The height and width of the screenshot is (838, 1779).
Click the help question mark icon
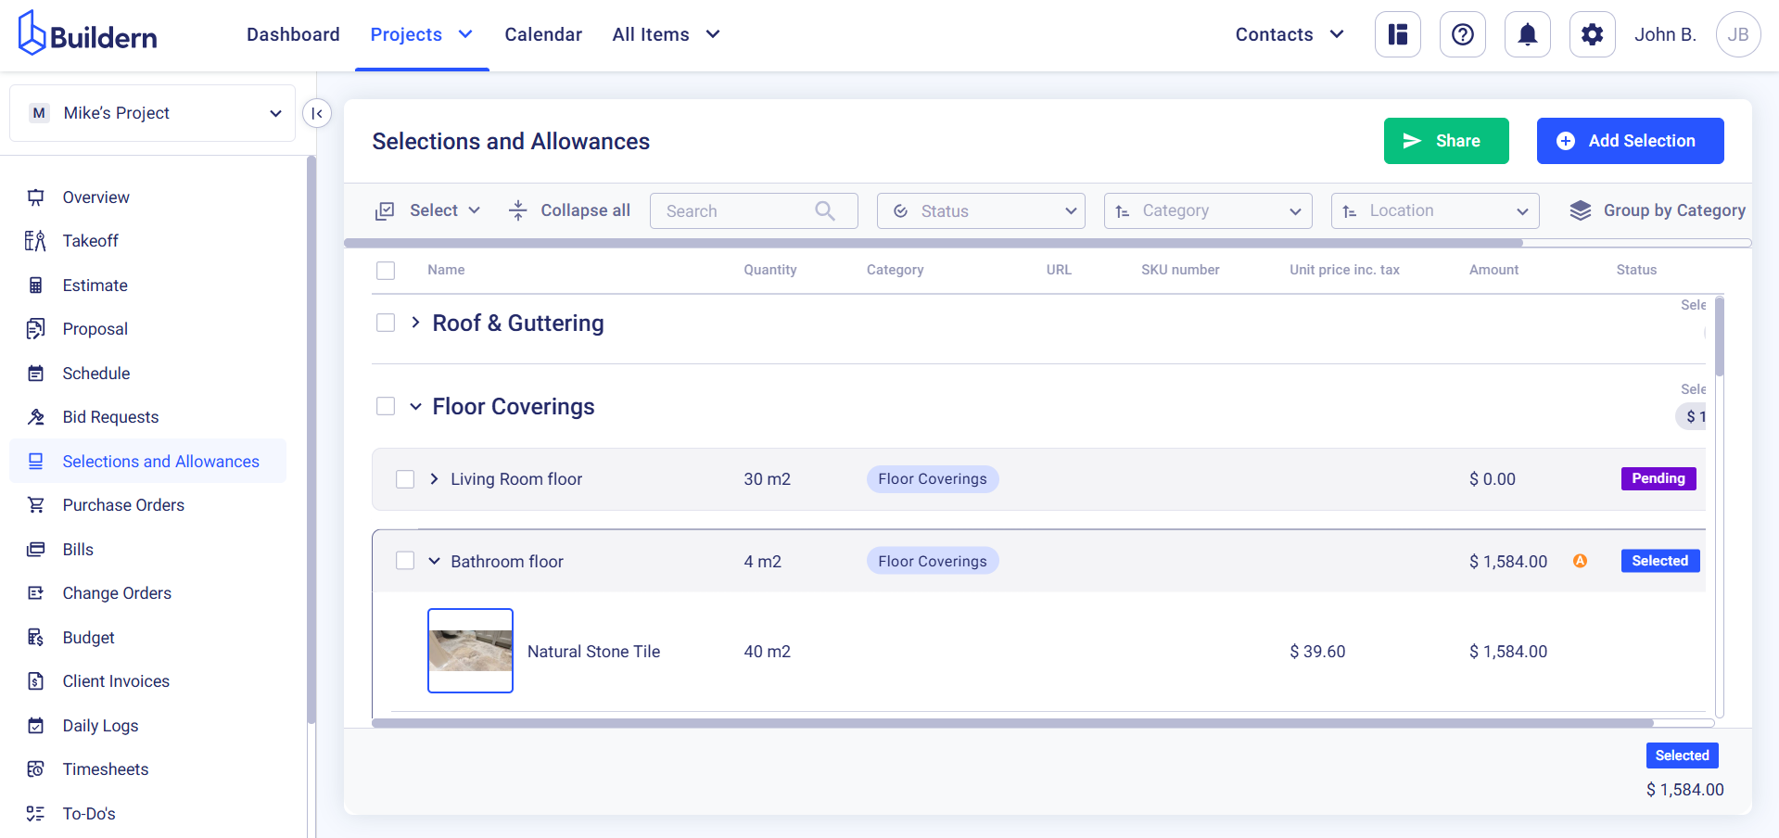click(1462, 35)
